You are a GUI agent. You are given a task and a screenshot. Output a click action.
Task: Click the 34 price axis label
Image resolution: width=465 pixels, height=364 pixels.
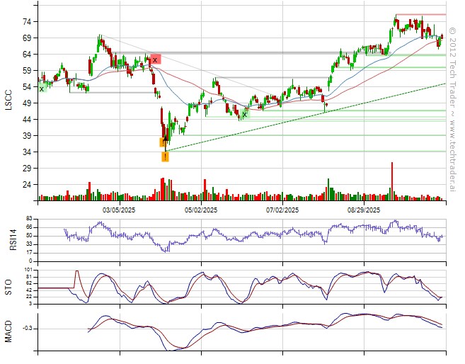[x=25, y=152]
